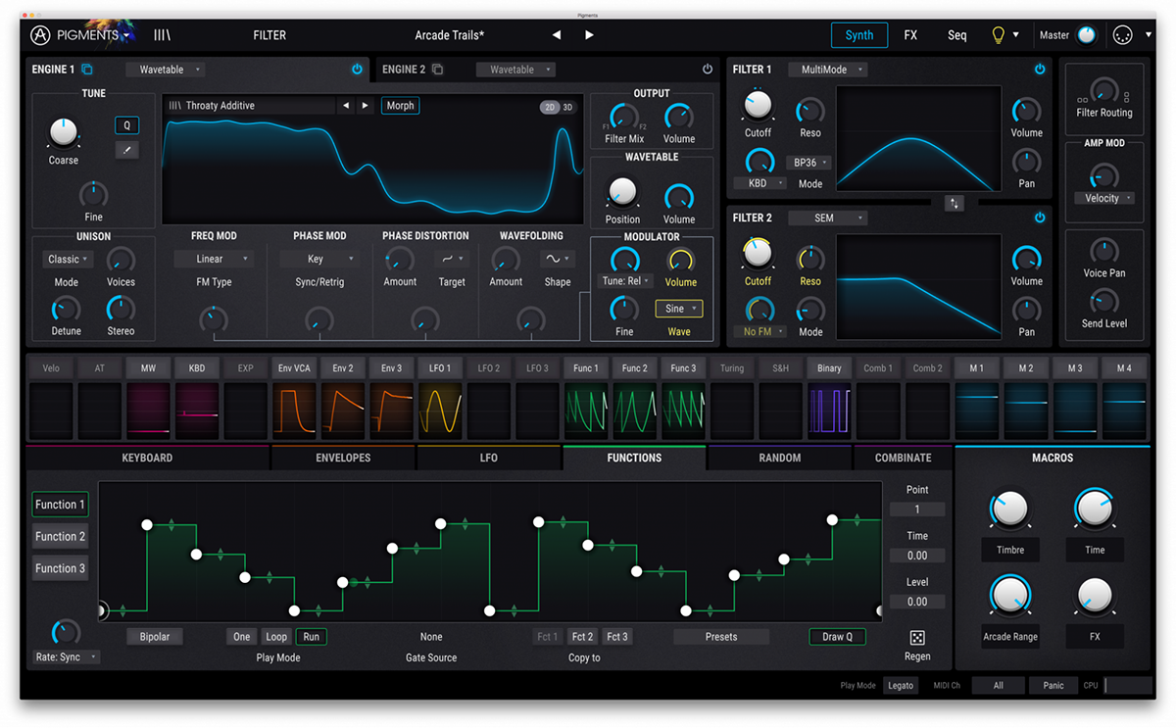This screenshot has height=728, width=1176.
Task: Enable wavetable Morph mode
Action: coord(400,106)
